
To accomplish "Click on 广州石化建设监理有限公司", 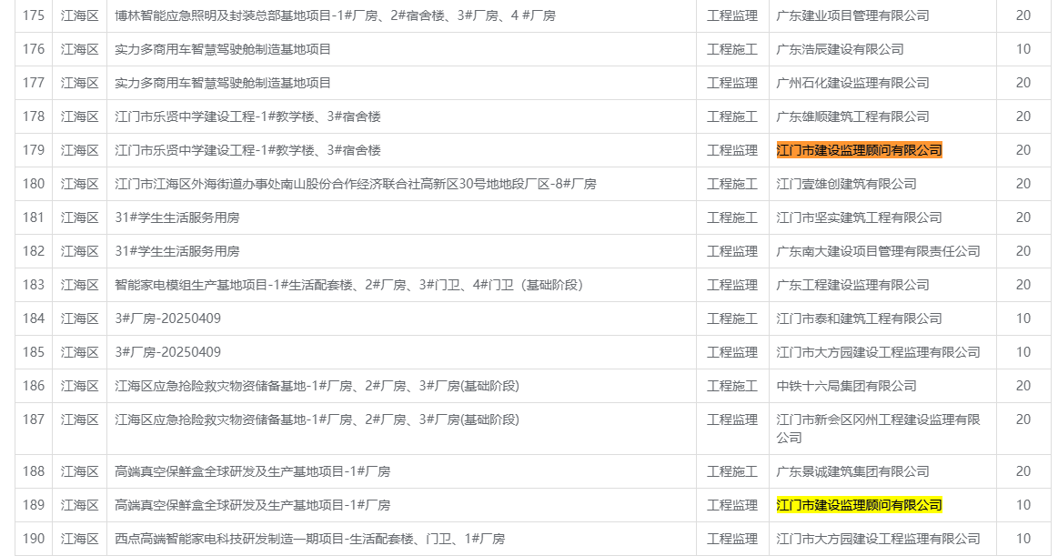I will (852, 83).
